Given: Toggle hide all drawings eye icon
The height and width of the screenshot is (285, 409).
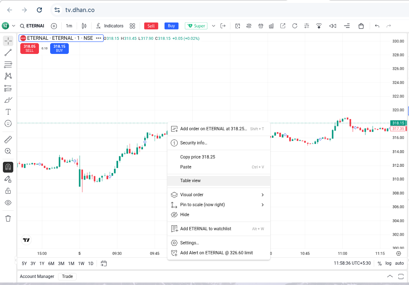Looking at the screenshot, I should pos(8,203).
